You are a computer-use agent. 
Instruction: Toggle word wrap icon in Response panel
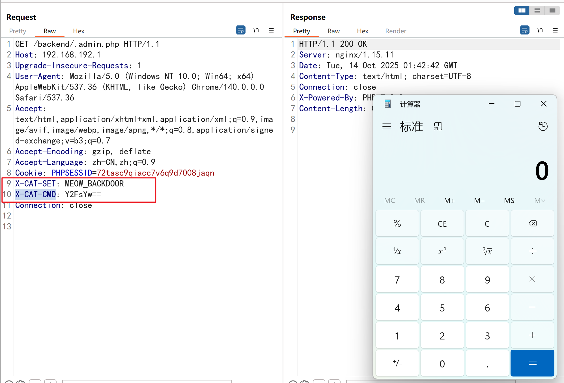coord(524,30)
